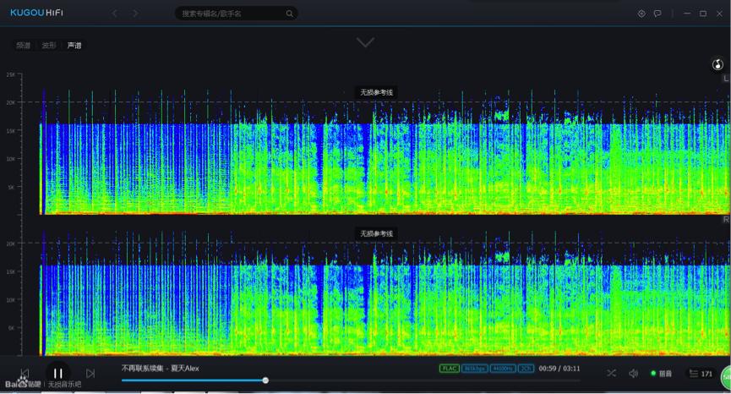The height and width of the screenshot is (394, 731).
Task: Go forward with the right arrow
Action: [136, 13]
